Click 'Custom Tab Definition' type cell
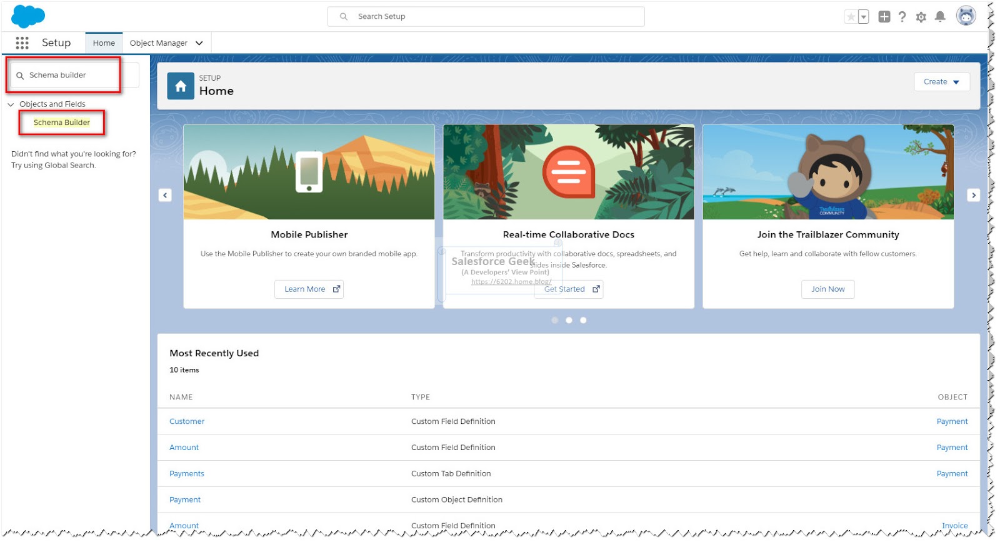 tap(451, 474)
